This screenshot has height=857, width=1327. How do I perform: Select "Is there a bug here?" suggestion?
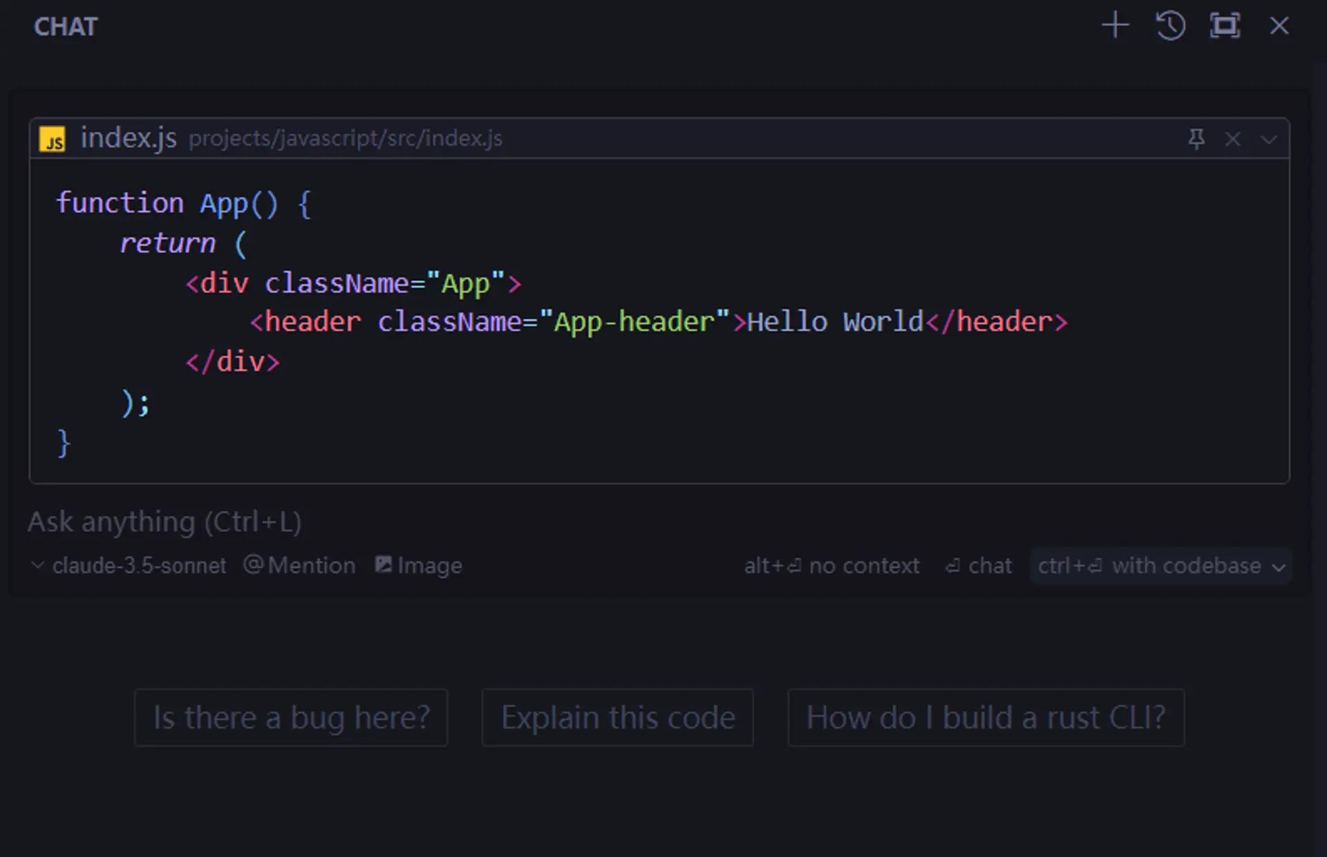[291, 718]
